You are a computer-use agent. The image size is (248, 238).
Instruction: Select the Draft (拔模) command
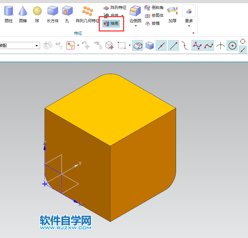152,23
